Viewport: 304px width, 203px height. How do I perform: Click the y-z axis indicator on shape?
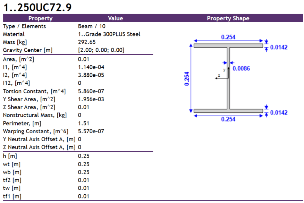tap(222, 73)
